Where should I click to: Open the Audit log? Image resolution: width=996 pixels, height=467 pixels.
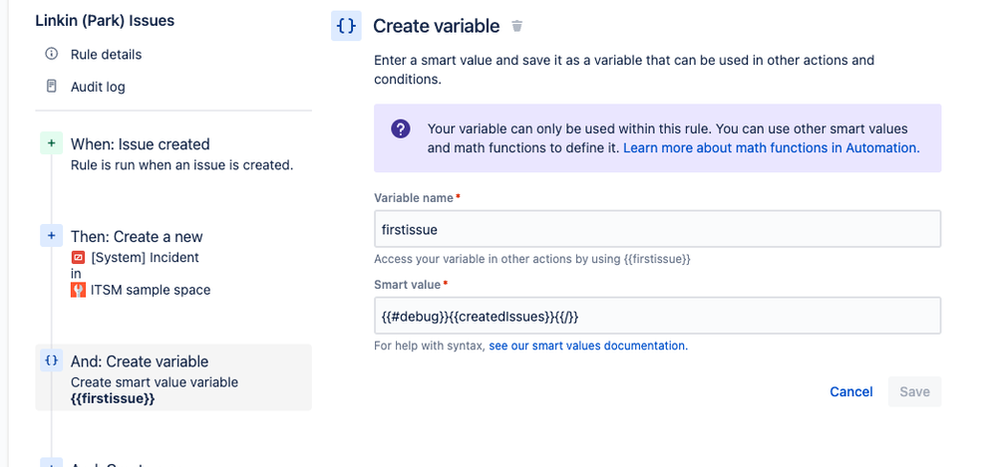[98, 87]
